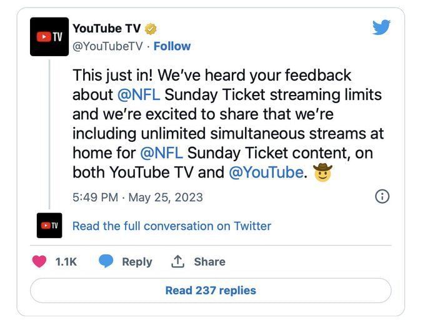
Task: Click the 5:49 PM May 25 timestamp
Action: (137, 197)
